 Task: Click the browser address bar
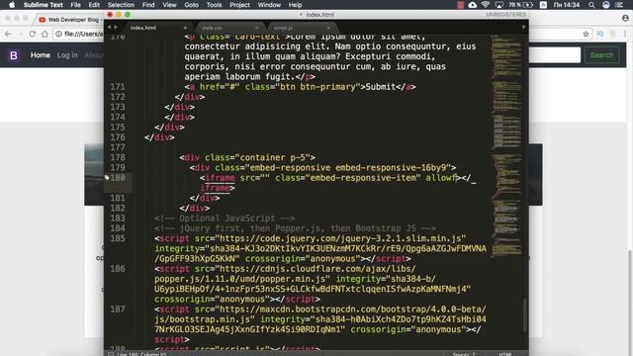pyautogui.click(x=79, y=34)
